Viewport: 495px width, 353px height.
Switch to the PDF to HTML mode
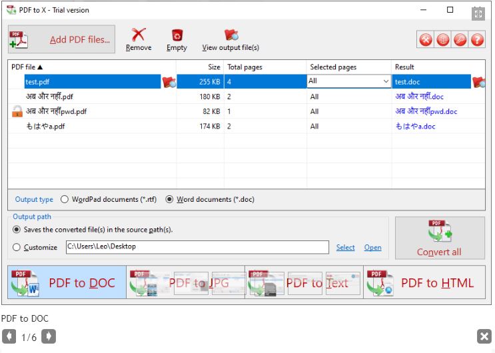pos(424,282)
